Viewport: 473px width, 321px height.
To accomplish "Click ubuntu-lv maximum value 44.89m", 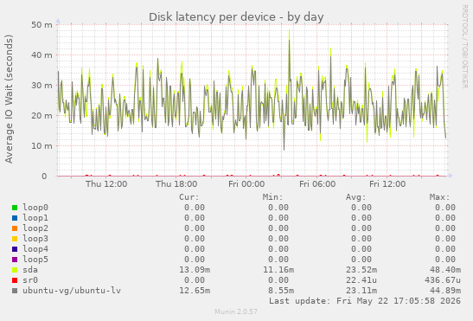I will (445, 291).
